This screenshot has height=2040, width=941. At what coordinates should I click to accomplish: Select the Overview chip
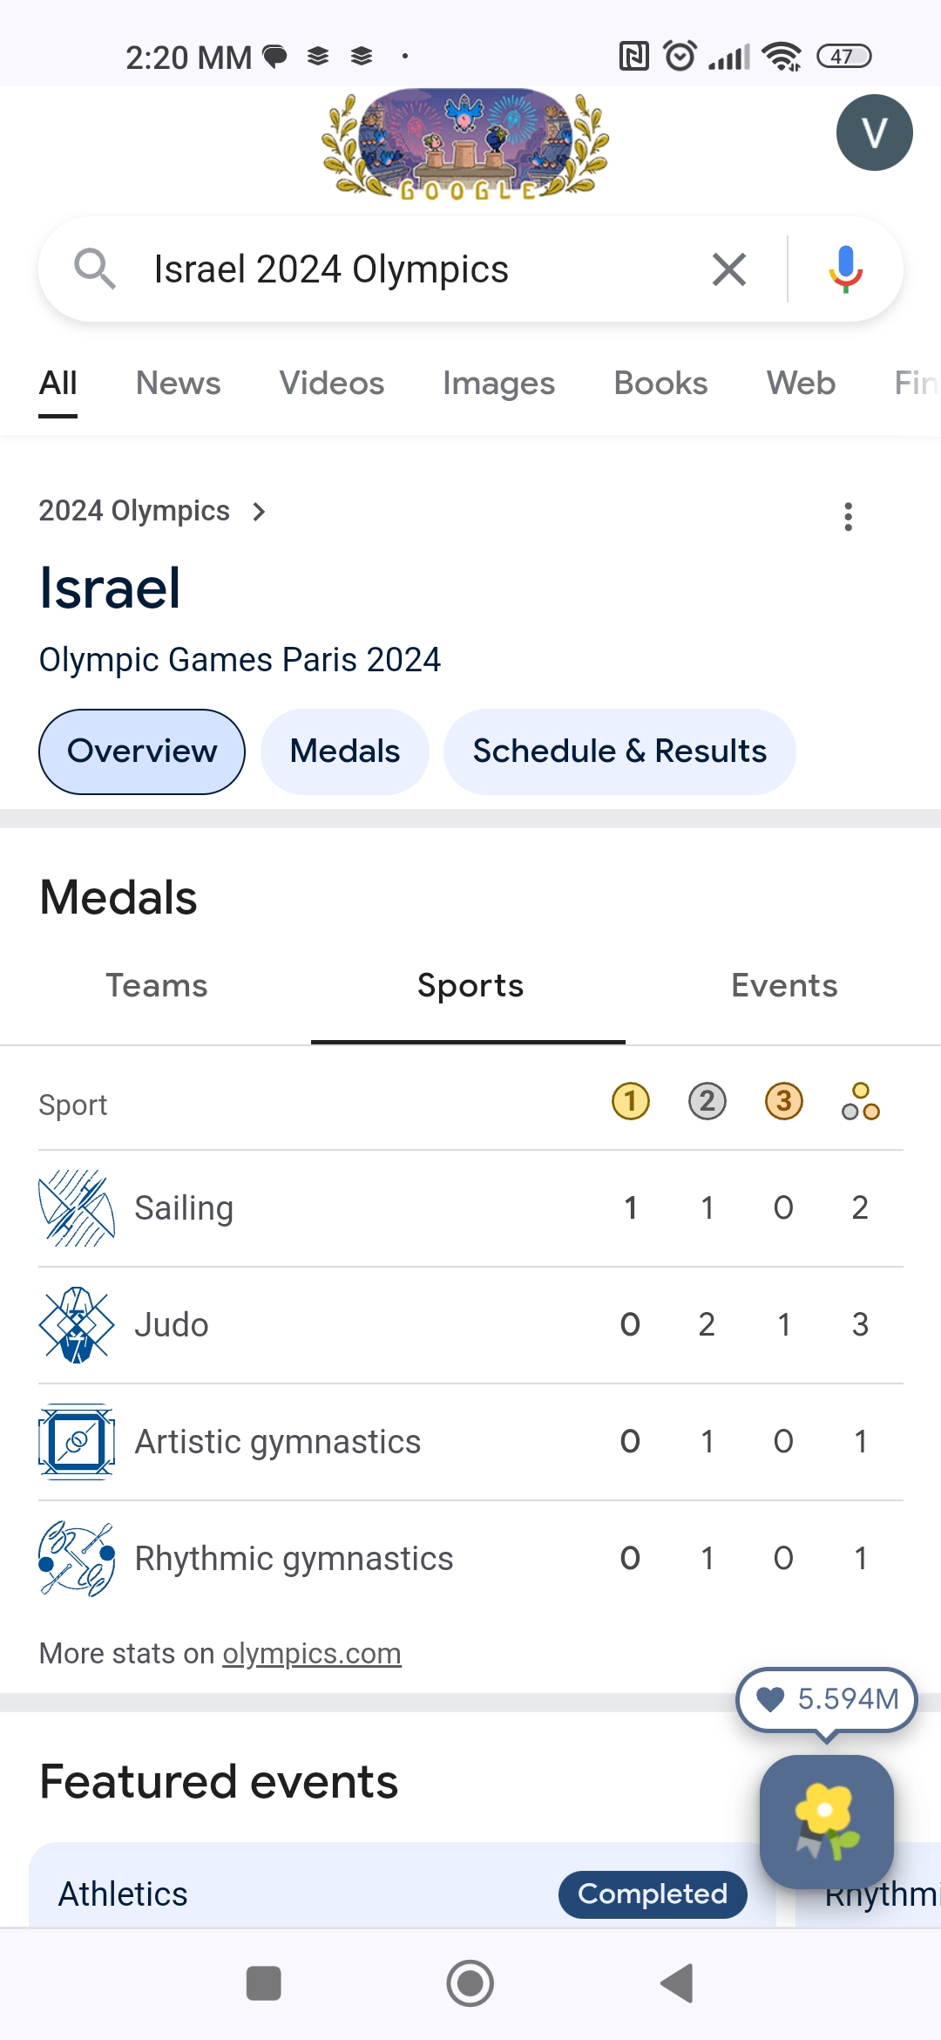[x=142, y=751]
